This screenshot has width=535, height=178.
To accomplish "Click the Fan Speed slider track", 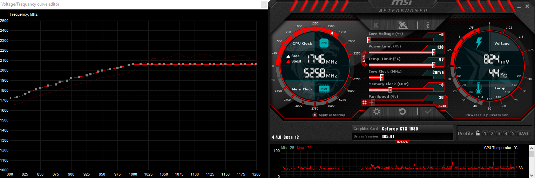I will (401, 103).
